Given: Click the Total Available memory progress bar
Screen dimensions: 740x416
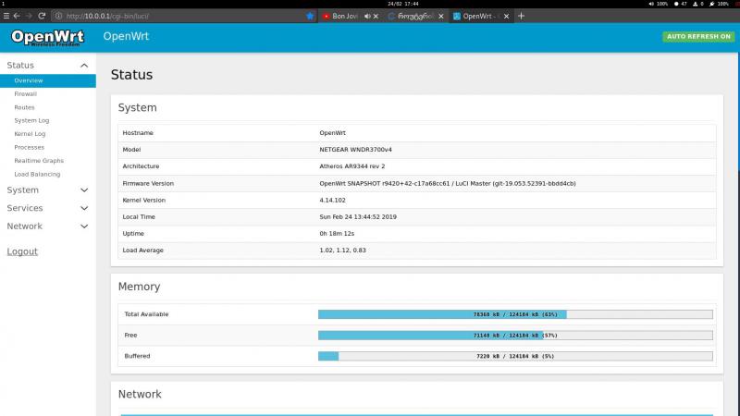Looking at the screenshot, I should 515,314.
